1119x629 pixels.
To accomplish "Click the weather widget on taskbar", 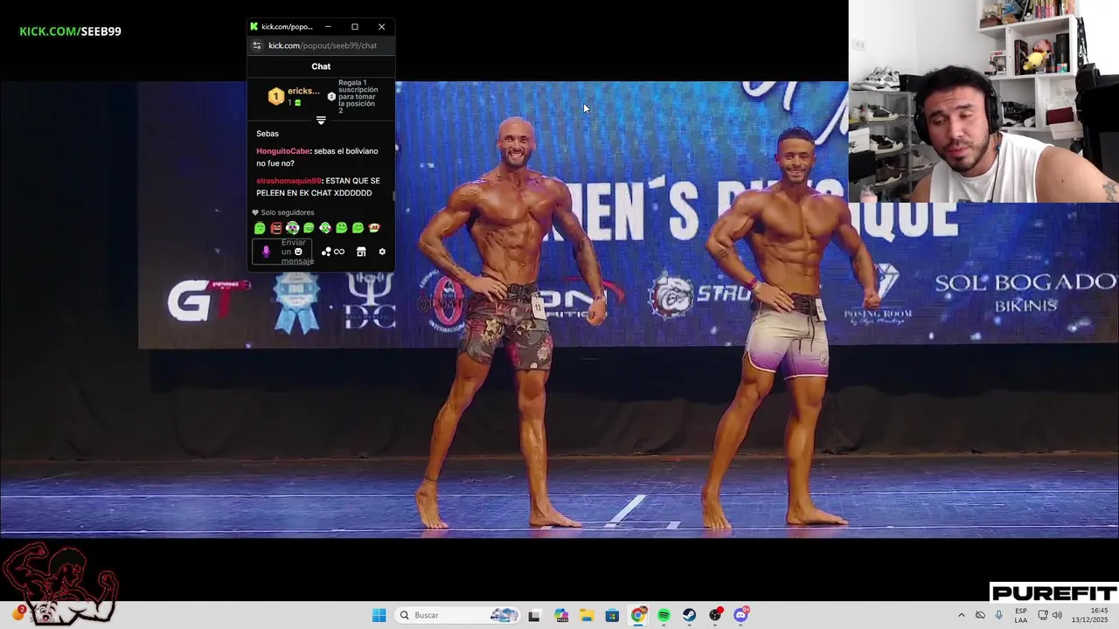I will point(18,615).
